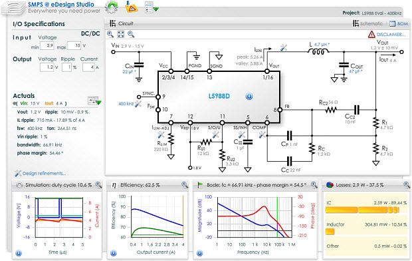Click the max input voltage field
412x261 pixels.
(x=74, y=45)
